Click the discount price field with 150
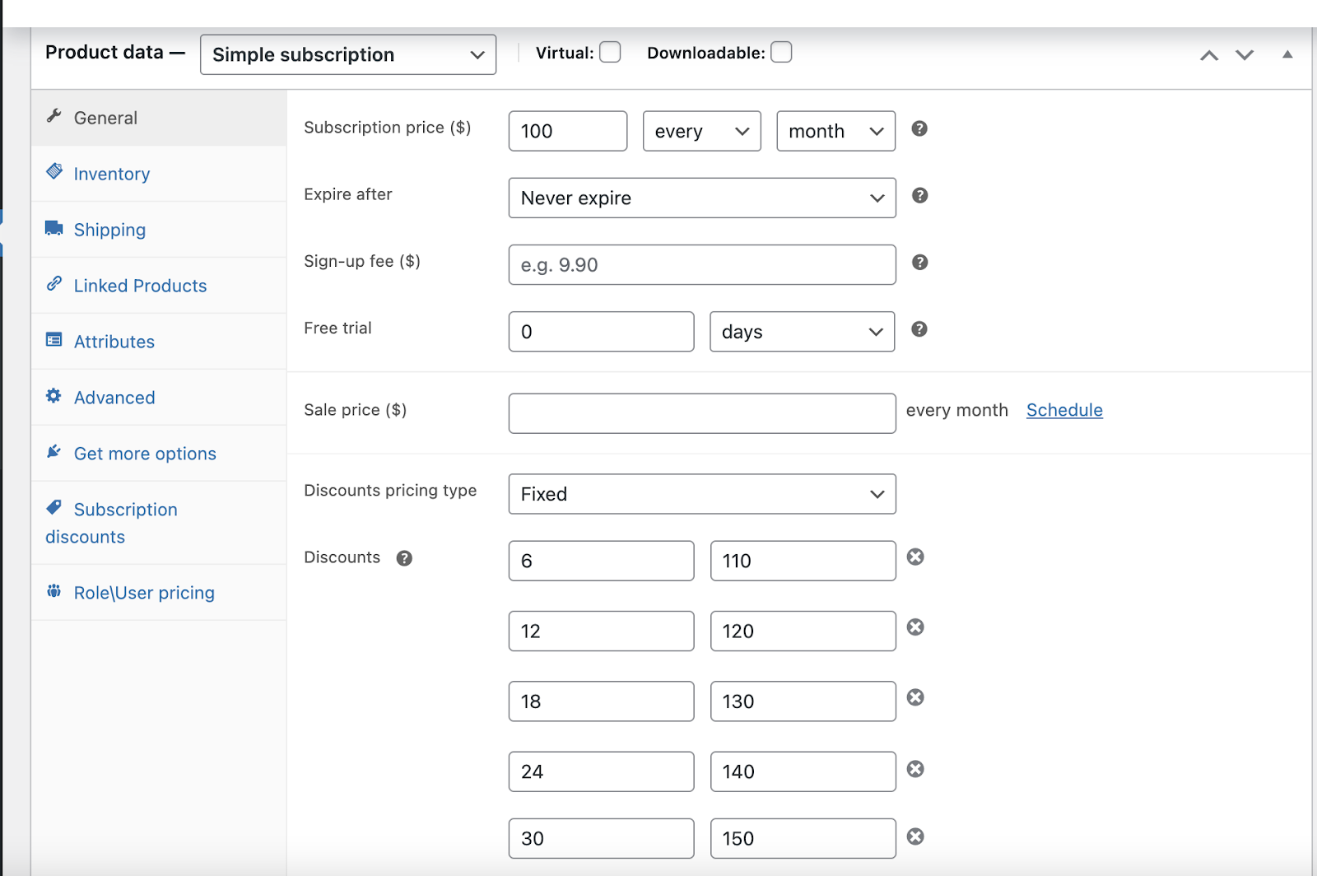Screen dimensions: 1317x876 [803, 838]
